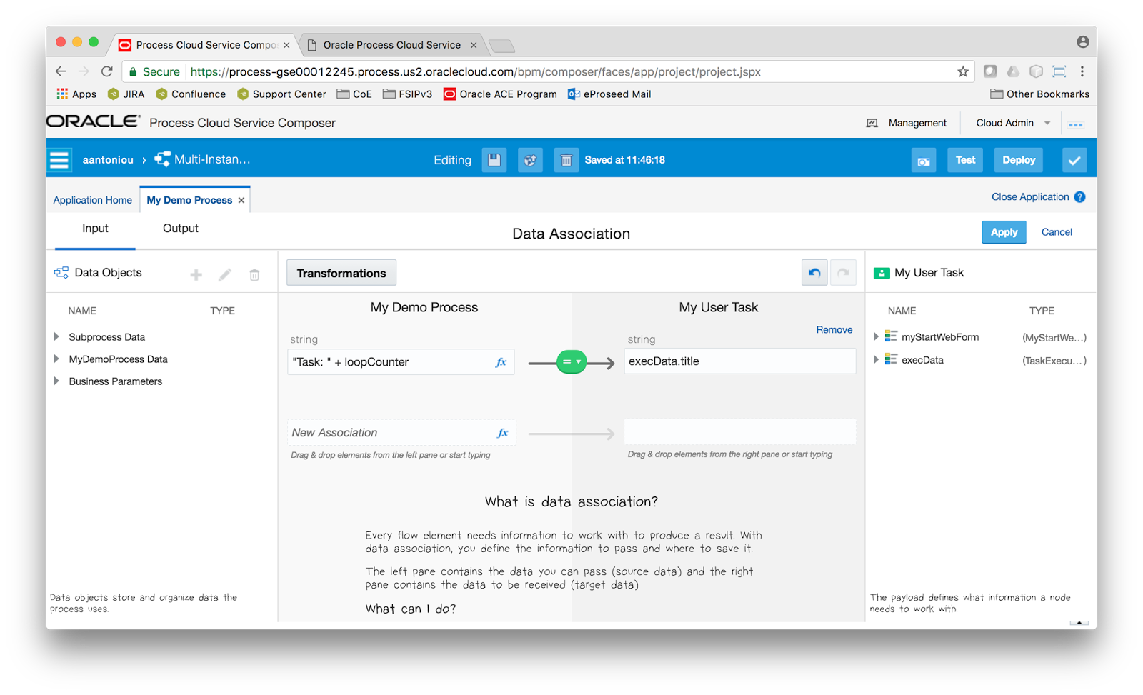Screen dimensions: 1143x695
Task: Click the execData.title target field
Action: click(x=740, y=361)
